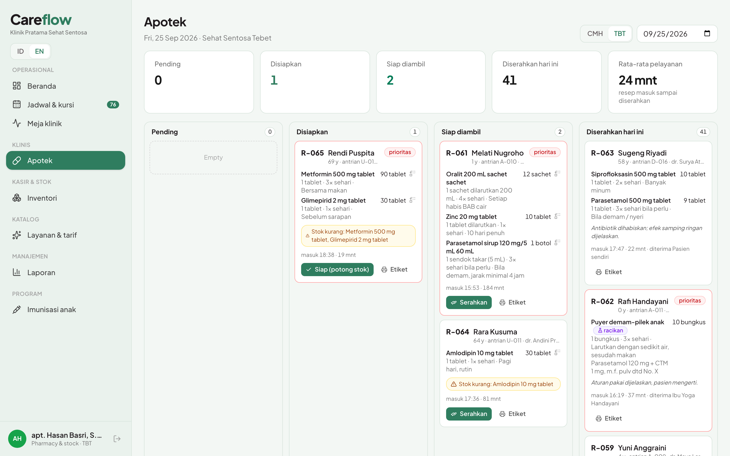Click the Disiapkan summary card showing 1
The image size is (730, 456).
(x=315, y=82)
